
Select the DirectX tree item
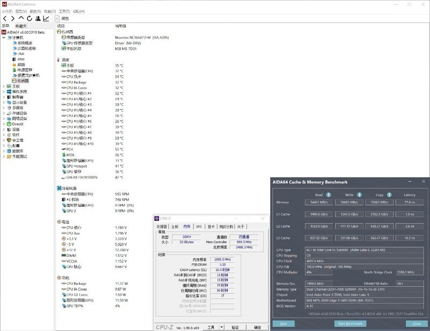18,124
